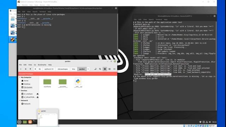Go forward in garden file manager
Viewport: 226px width, 127px height.
[x=25, y=69]
